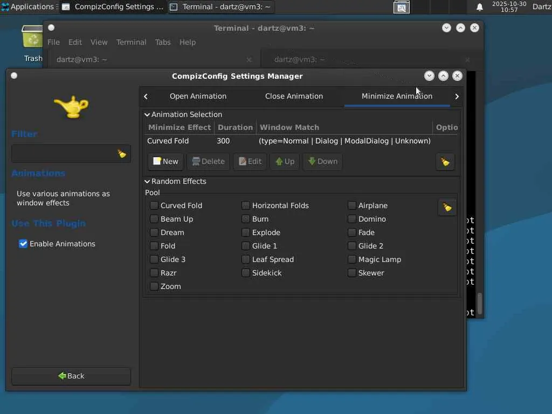Viewport: 552px width, 414px height.
Task: Tick the Magic Lamp checkbox
Action: point(351,259)
